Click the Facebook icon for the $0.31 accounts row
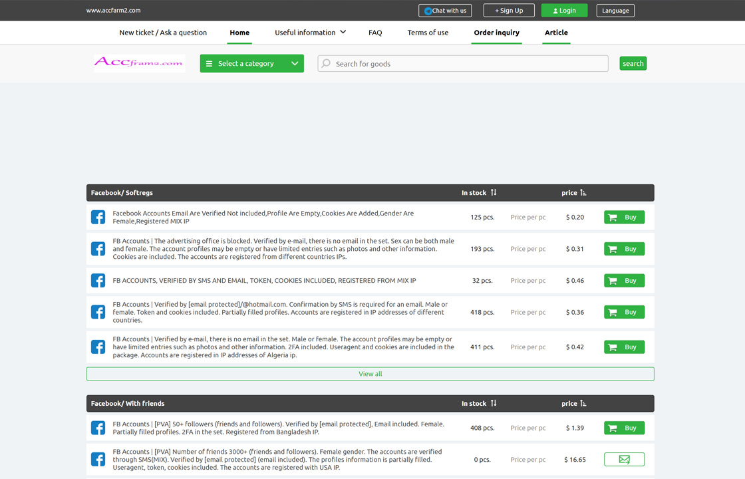745x479 pixels. [x=98, y=249]
